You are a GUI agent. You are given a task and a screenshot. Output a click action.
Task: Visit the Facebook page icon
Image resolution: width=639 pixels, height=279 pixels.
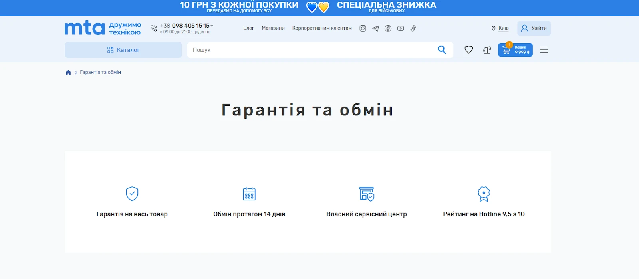coord(388,28)
